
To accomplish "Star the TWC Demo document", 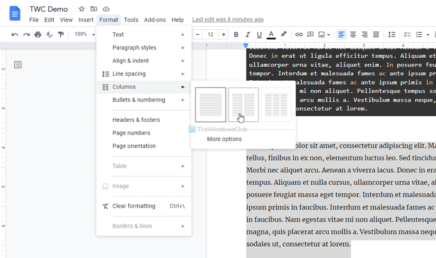I will click(82, 9).
